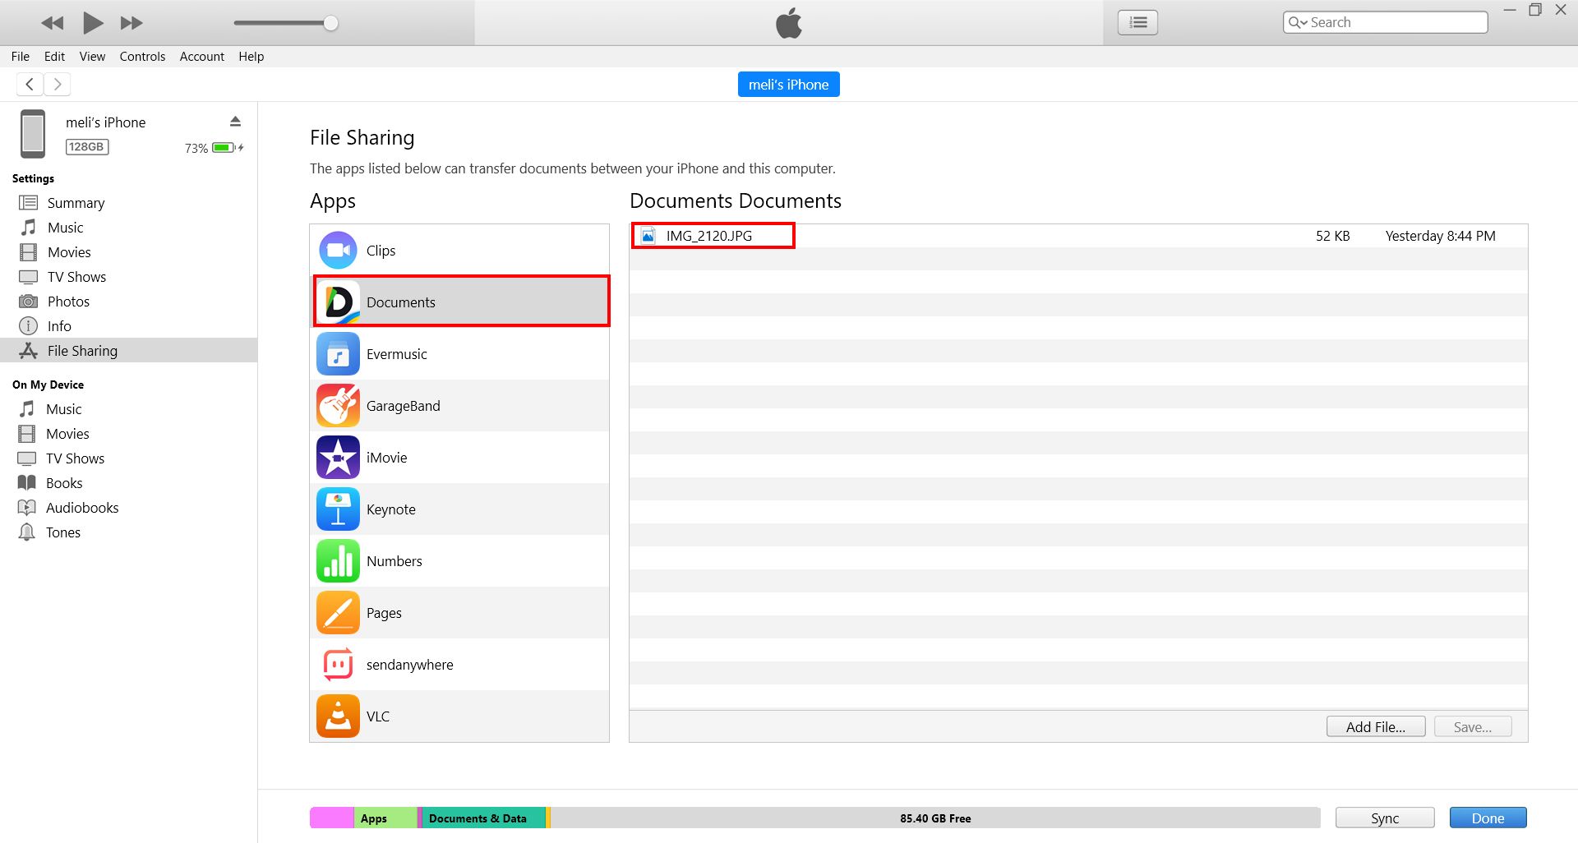Open the list view button near search

click(x=1137, y=22)
